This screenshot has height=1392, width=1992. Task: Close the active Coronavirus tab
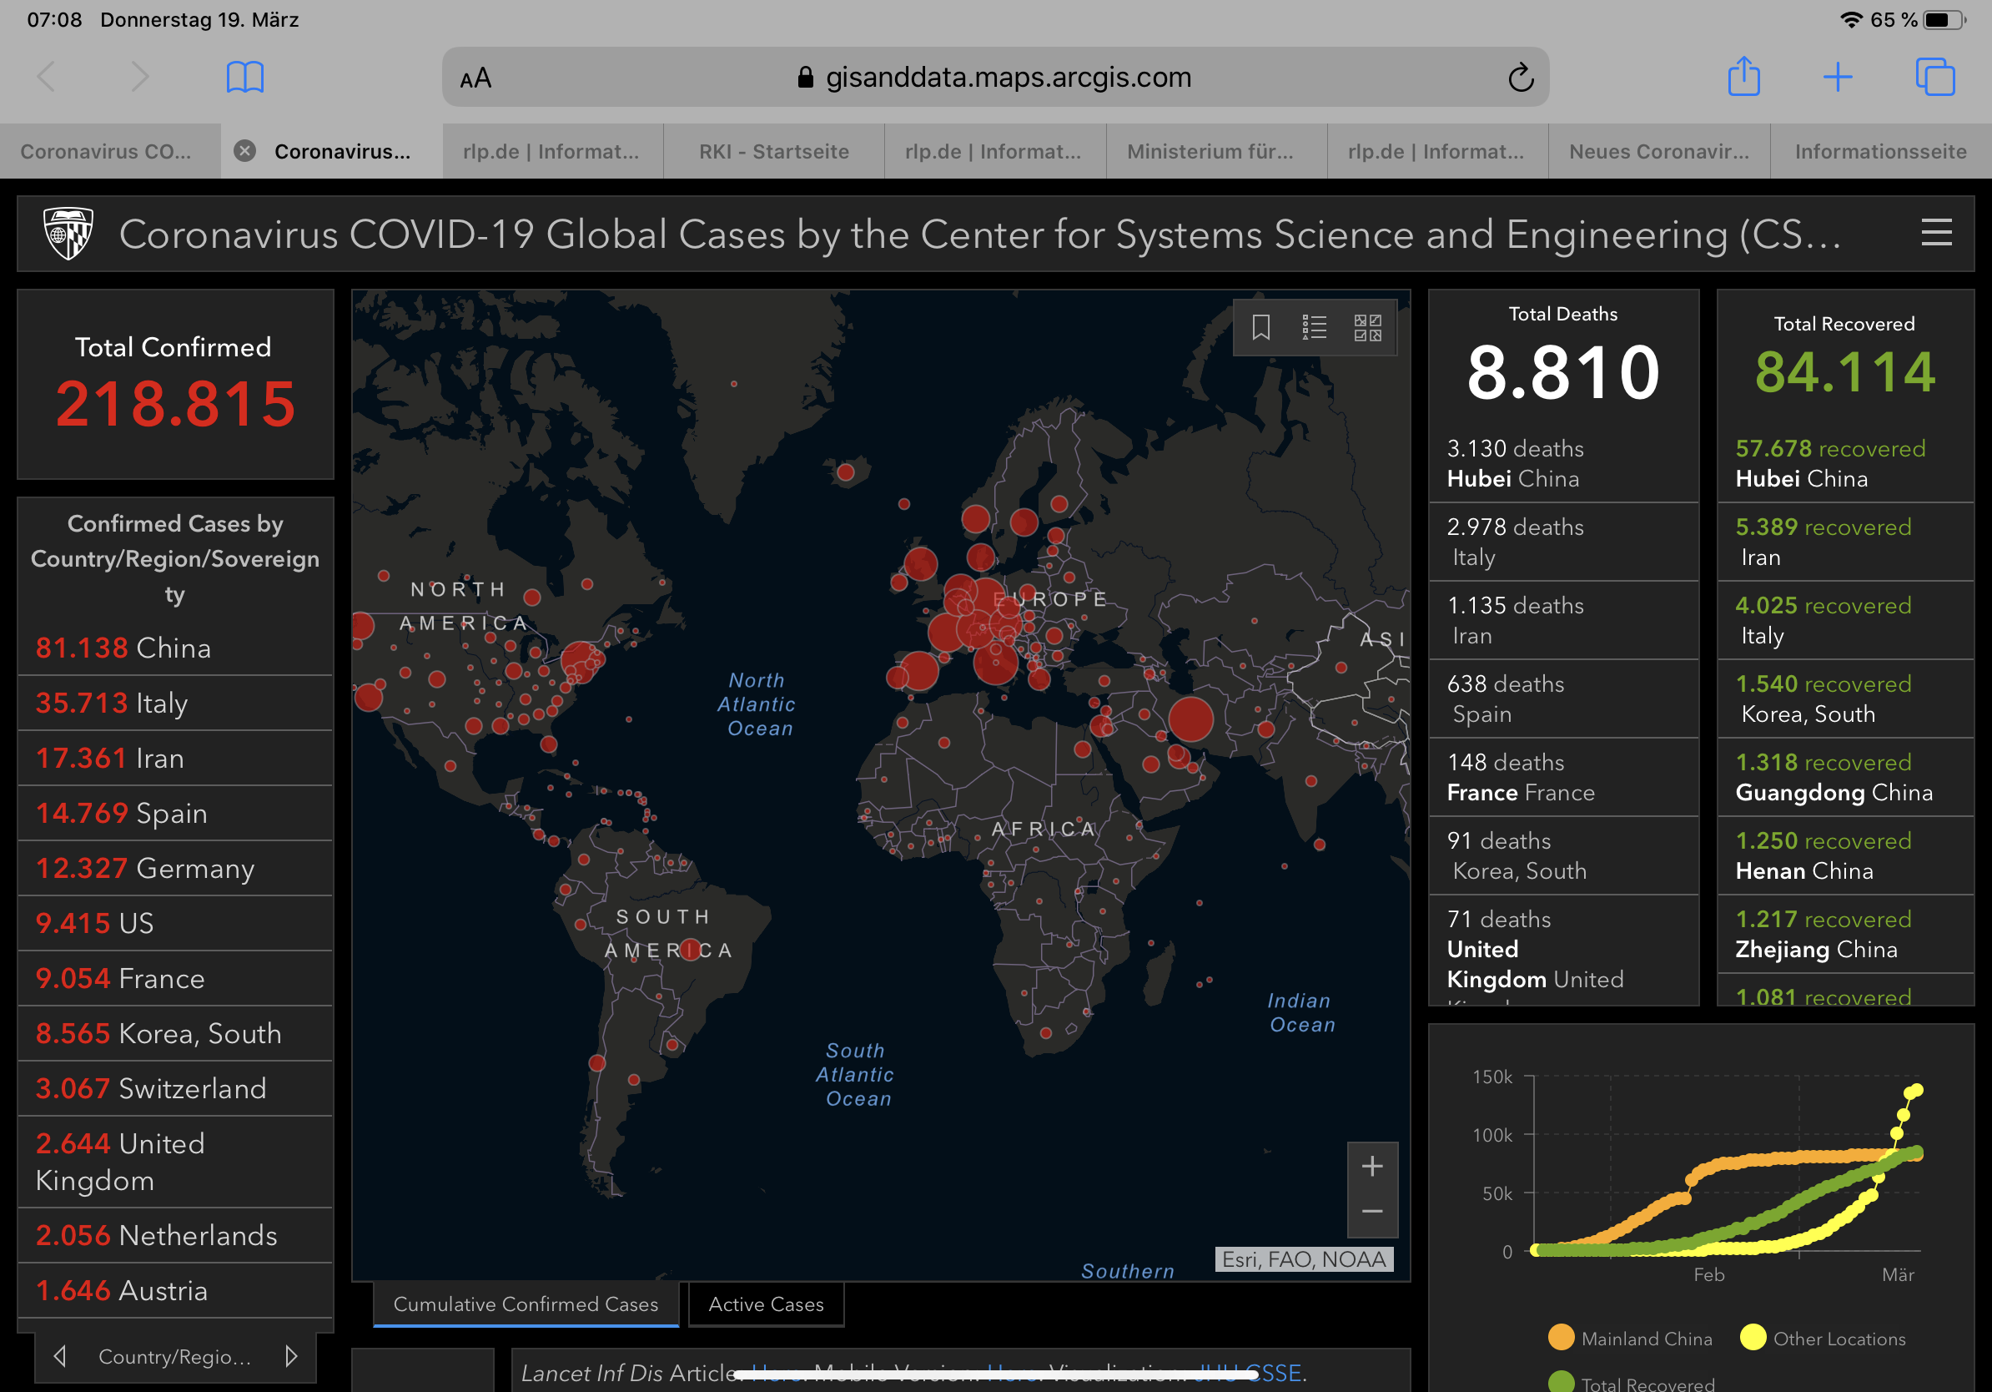245,151
